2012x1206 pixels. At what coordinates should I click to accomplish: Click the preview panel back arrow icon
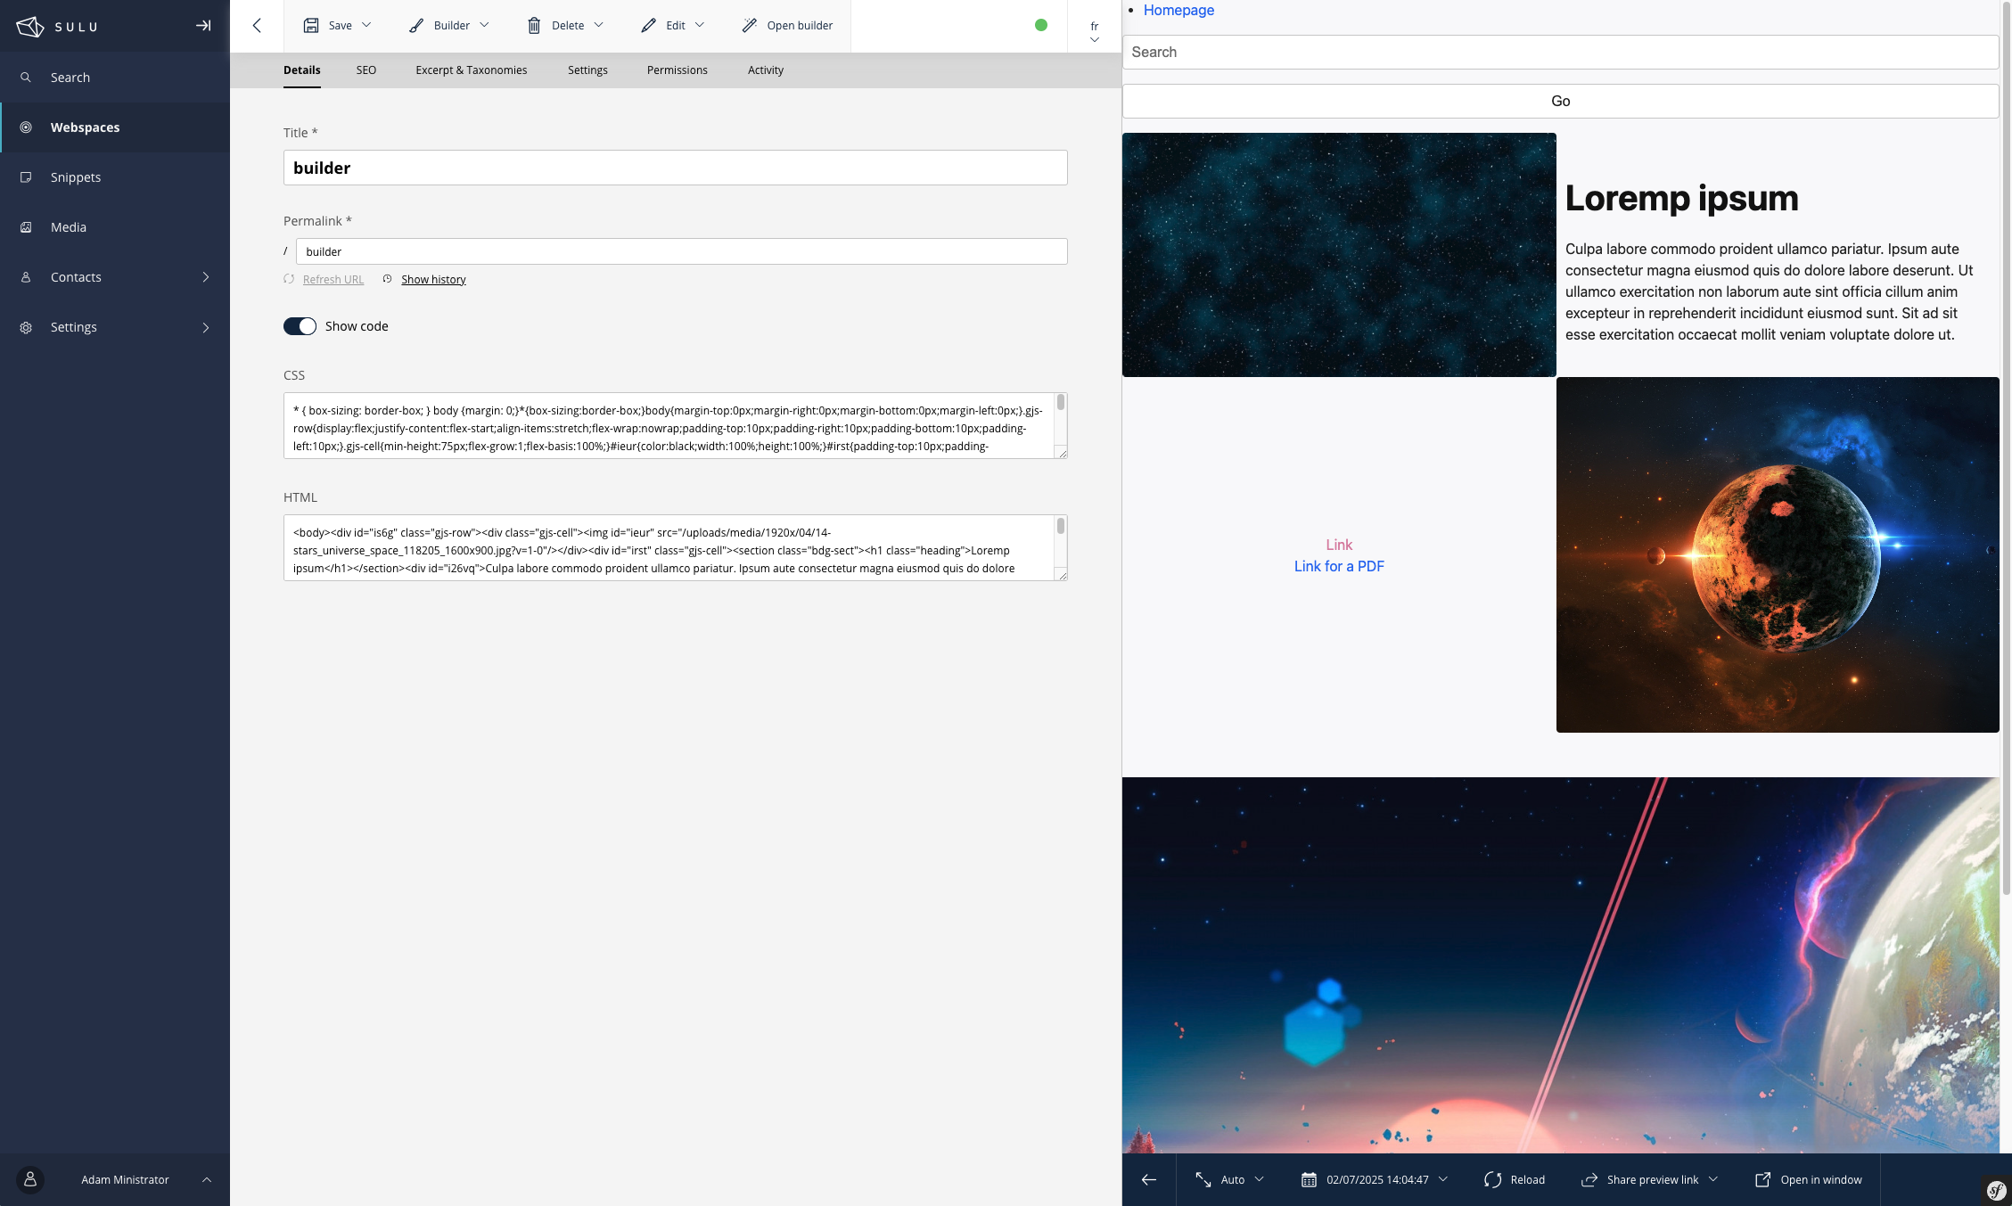coord(1149,1179)
